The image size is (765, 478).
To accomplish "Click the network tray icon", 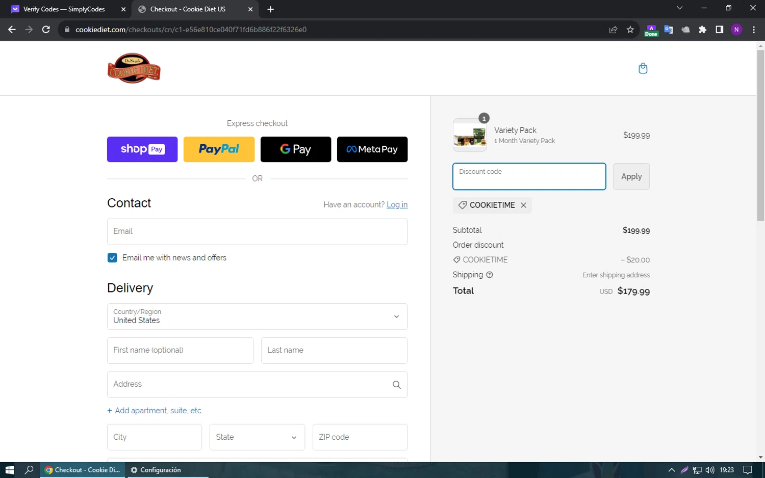I will point(697,470).
